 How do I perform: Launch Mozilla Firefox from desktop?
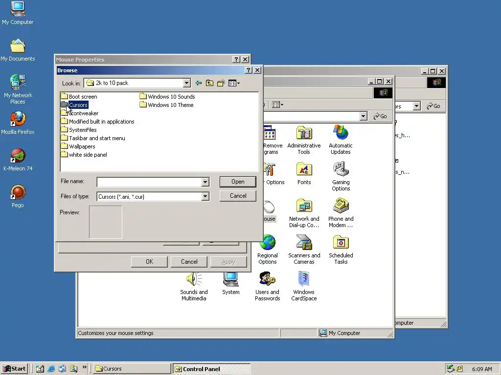pos(18,123)
